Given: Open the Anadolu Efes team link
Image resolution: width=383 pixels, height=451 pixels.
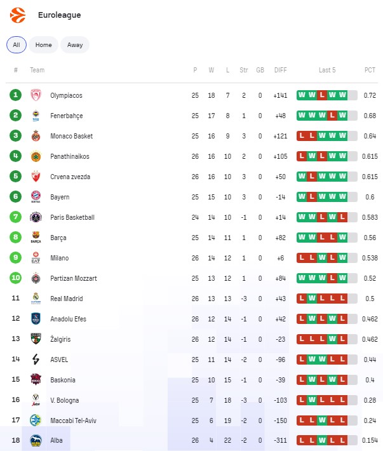Looking at the screenshot, I should [68, 319].
